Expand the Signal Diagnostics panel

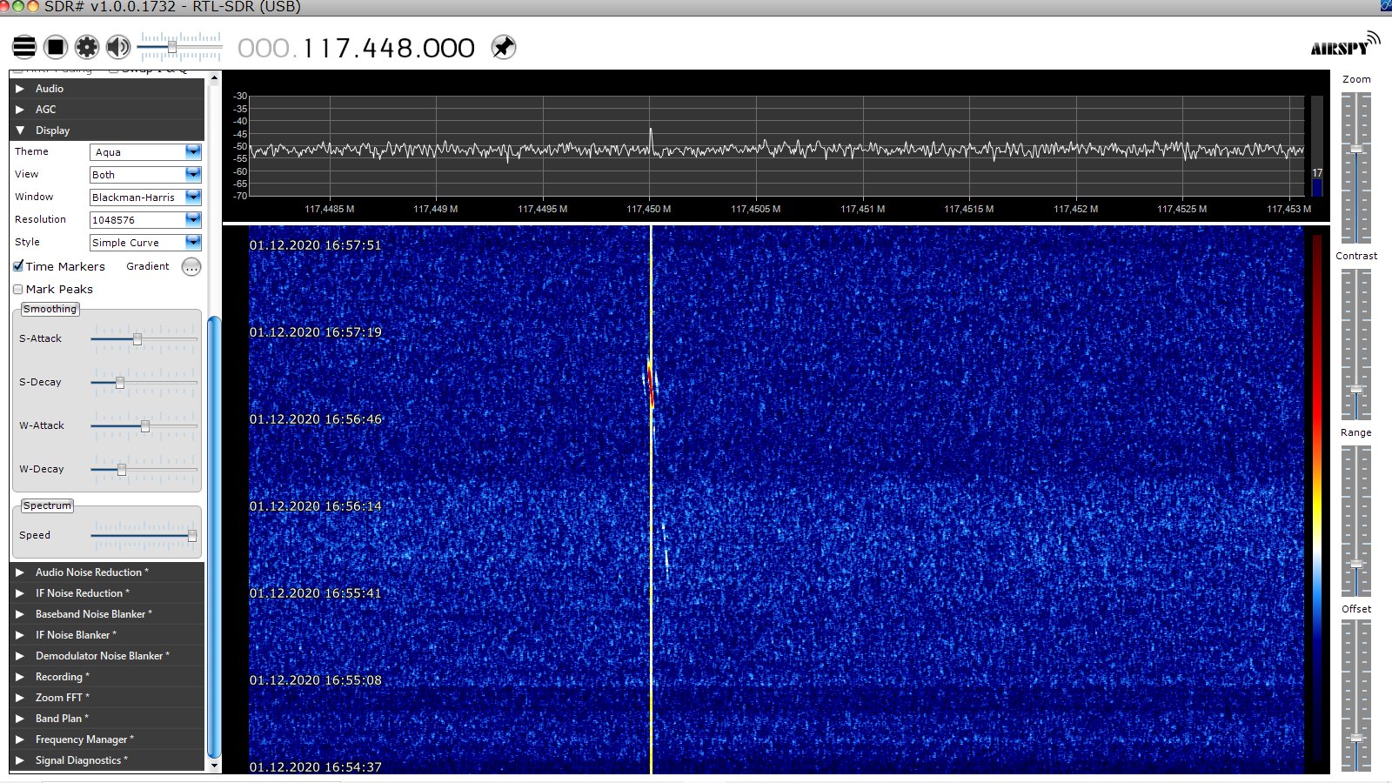point(107,760)
